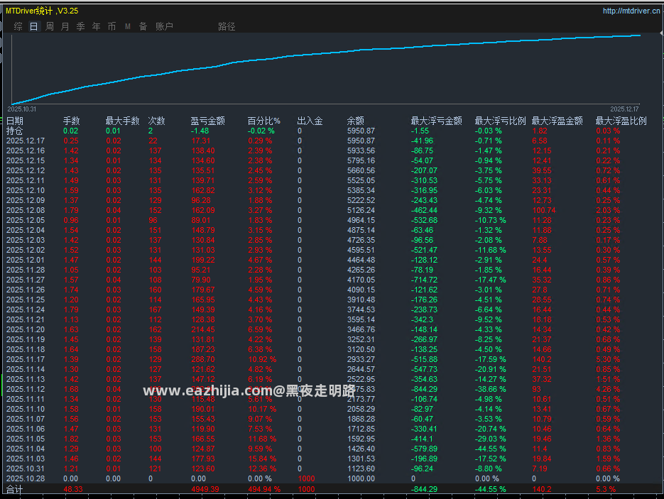Select the 年 yearly tab
The width and height of the screenshot is (664, 499).
(96, 26)
